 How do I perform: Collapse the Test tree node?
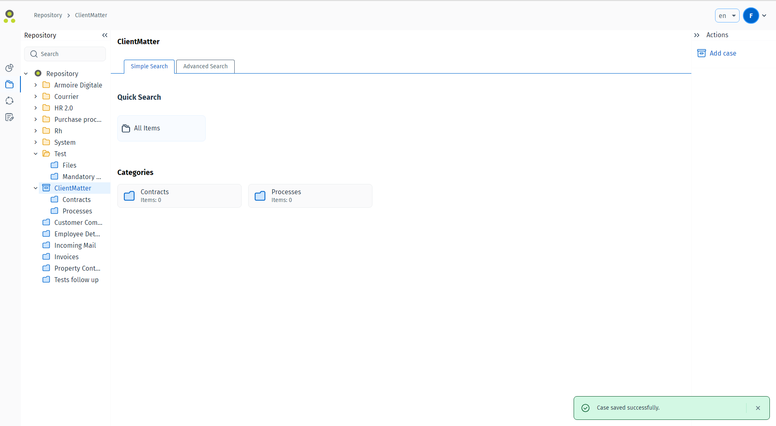[x=36, y=154]
